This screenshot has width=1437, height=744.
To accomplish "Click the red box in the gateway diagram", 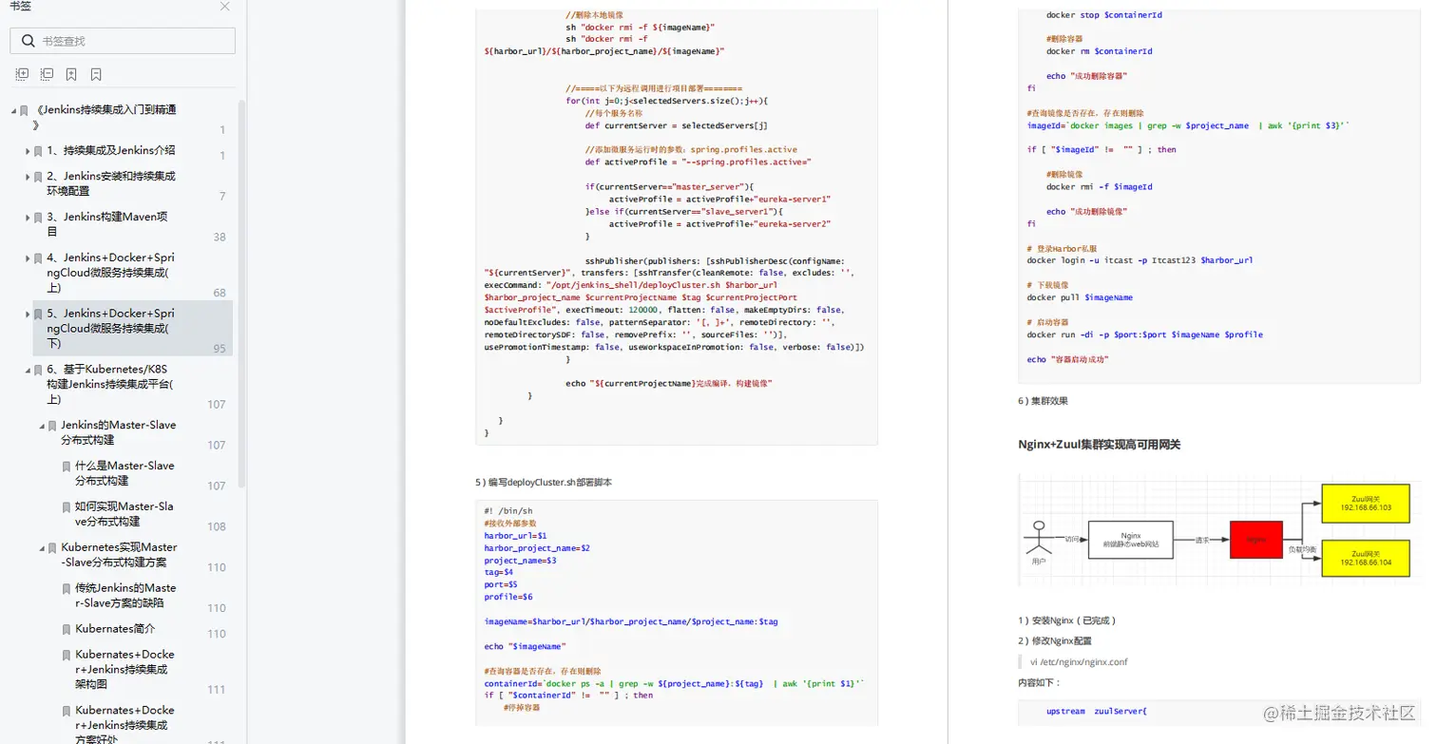I will tap(1255, 540).
